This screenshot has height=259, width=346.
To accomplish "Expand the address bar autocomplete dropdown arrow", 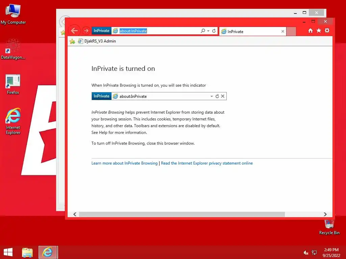I will 208,31.
